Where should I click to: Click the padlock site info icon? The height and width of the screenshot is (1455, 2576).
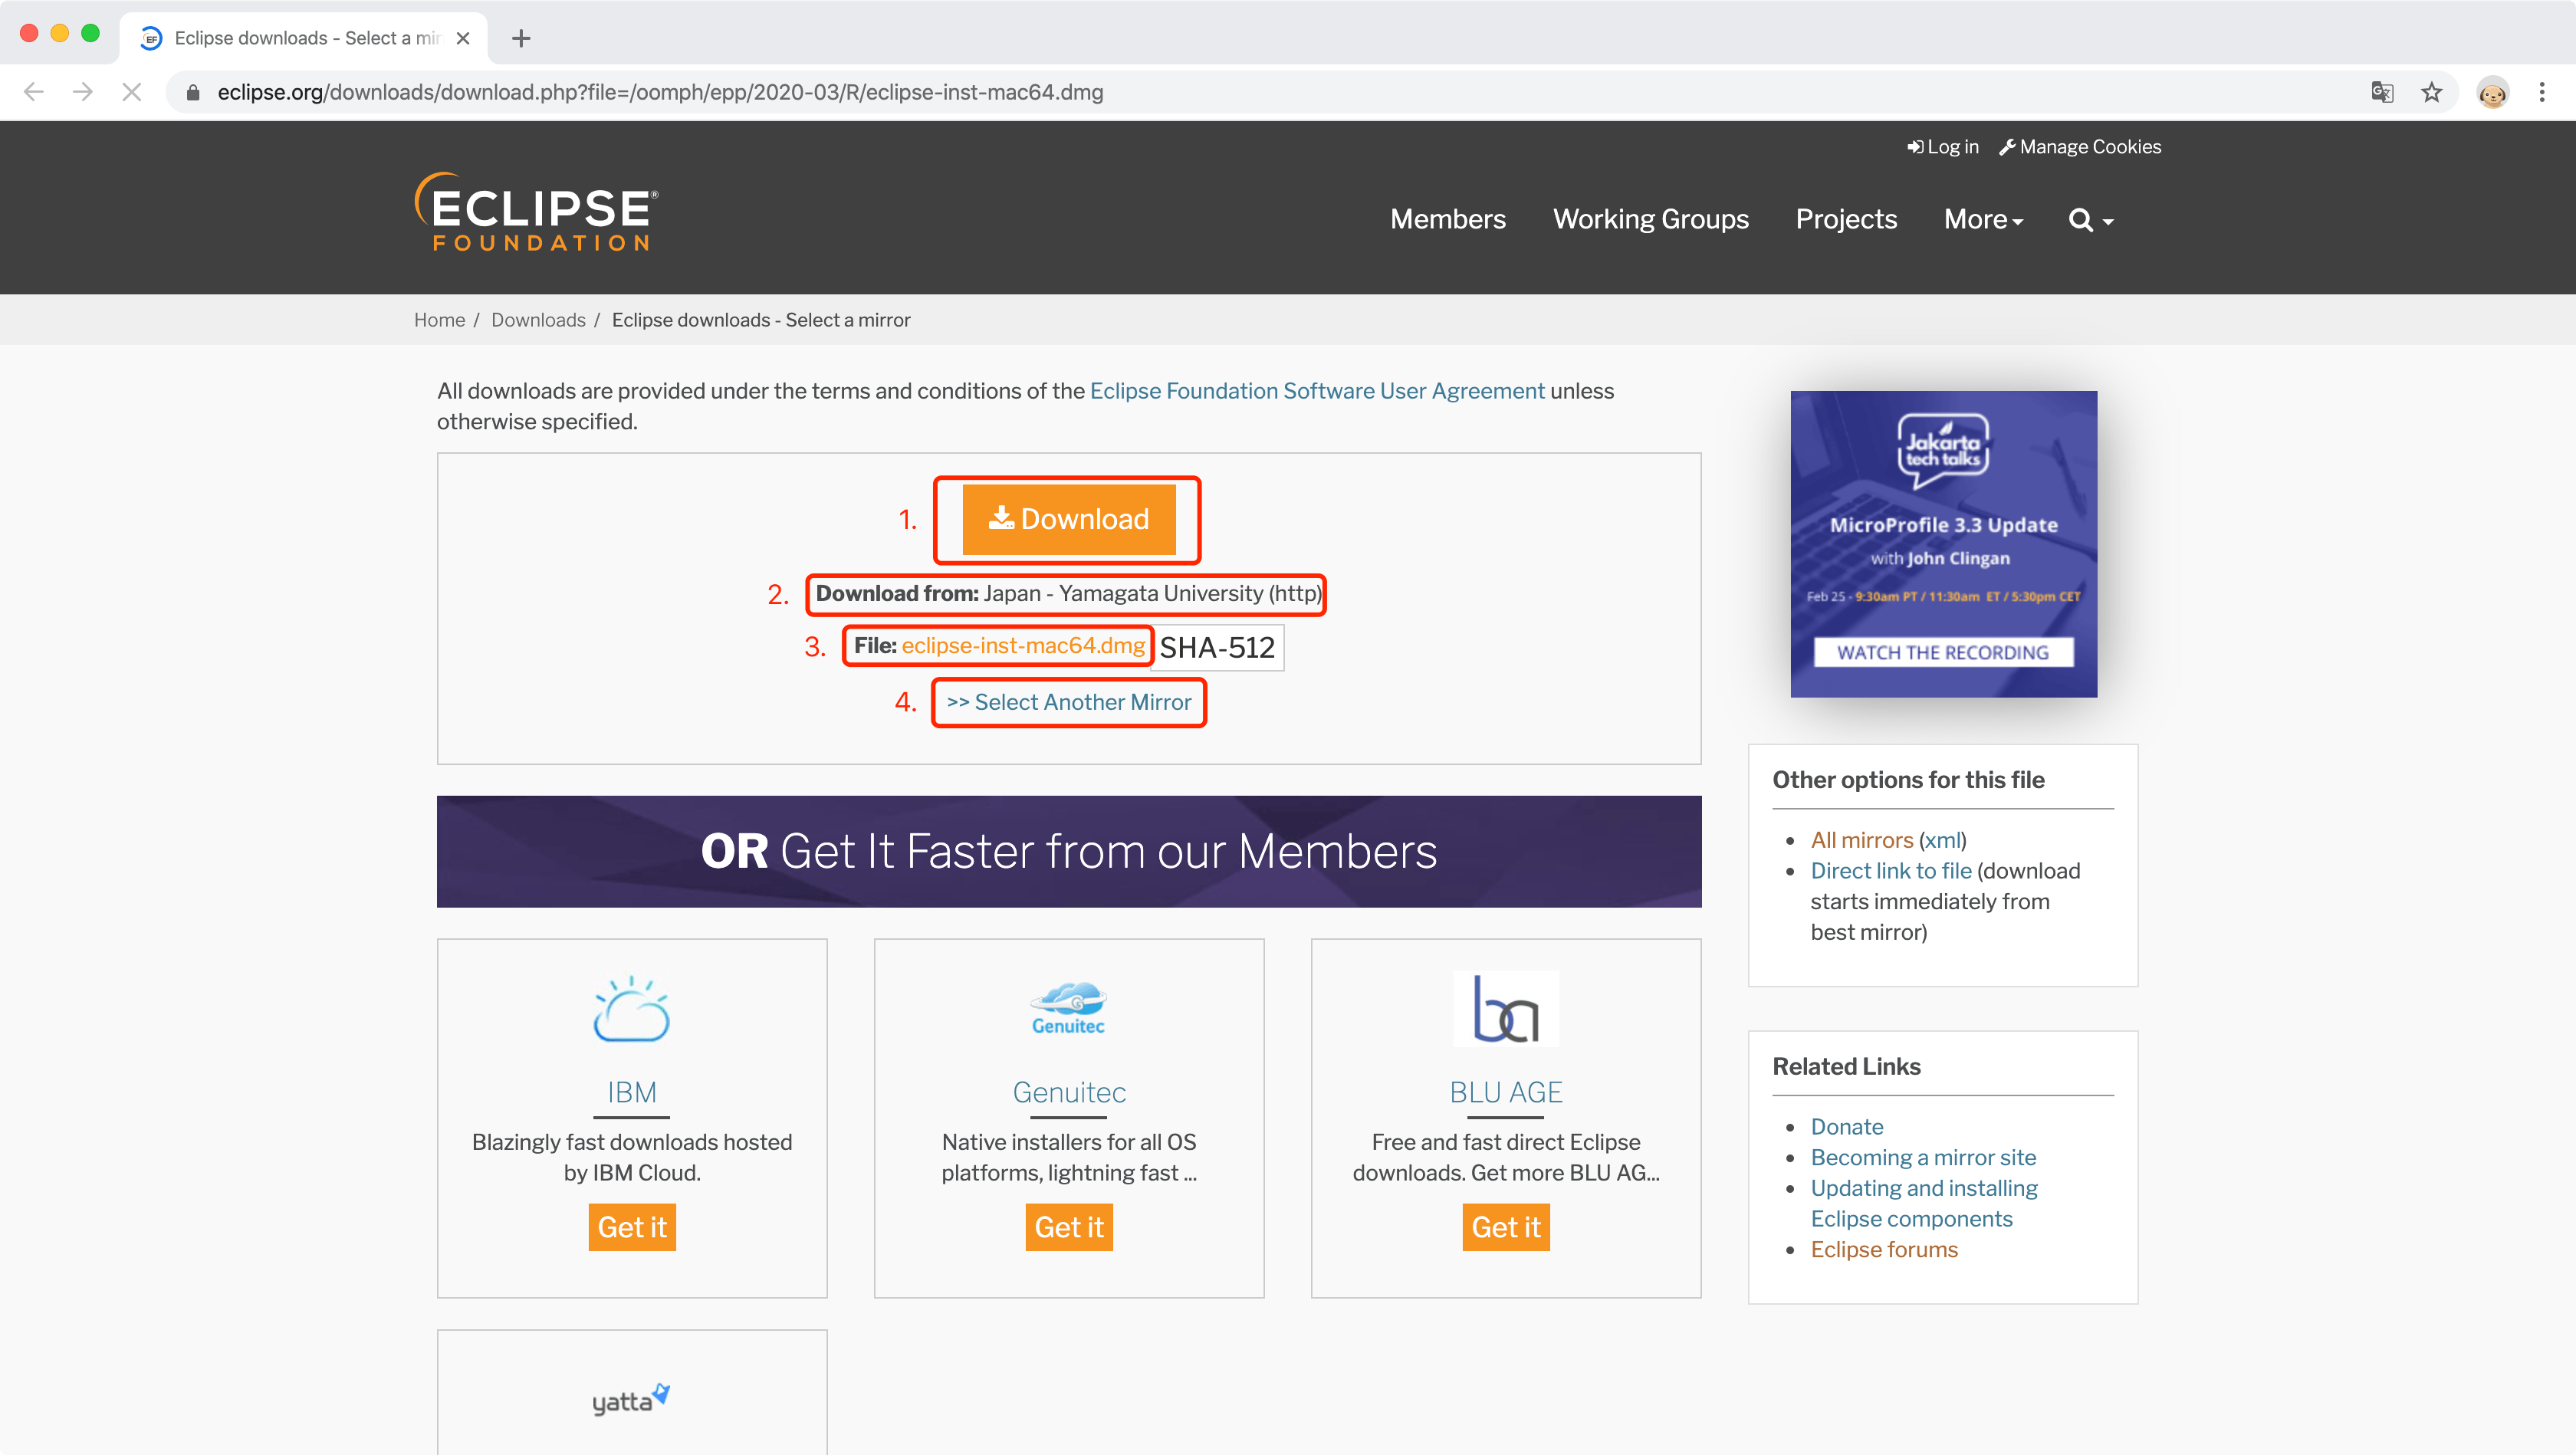[x=193, y=92]
